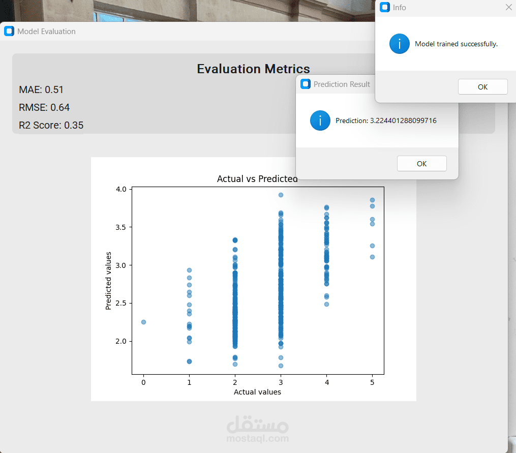Click the blue info icon in Info dialog
The image size is (516, 453).
pos(399,44)
